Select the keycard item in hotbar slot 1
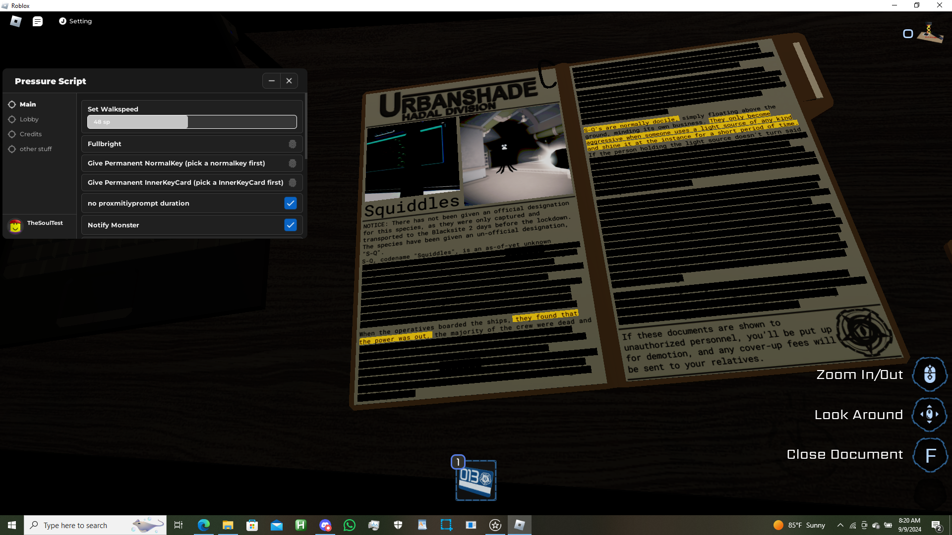 pyautogui.click(x=476, y=480)
